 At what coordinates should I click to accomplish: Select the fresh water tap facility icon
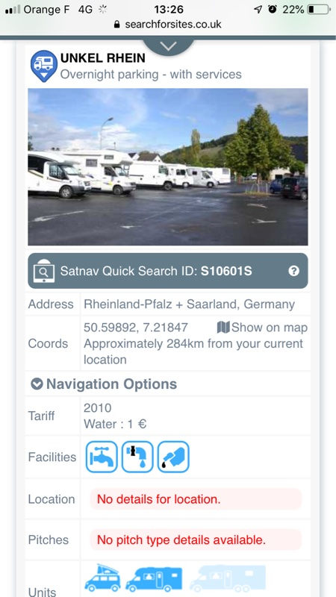[x=102, y=457]
